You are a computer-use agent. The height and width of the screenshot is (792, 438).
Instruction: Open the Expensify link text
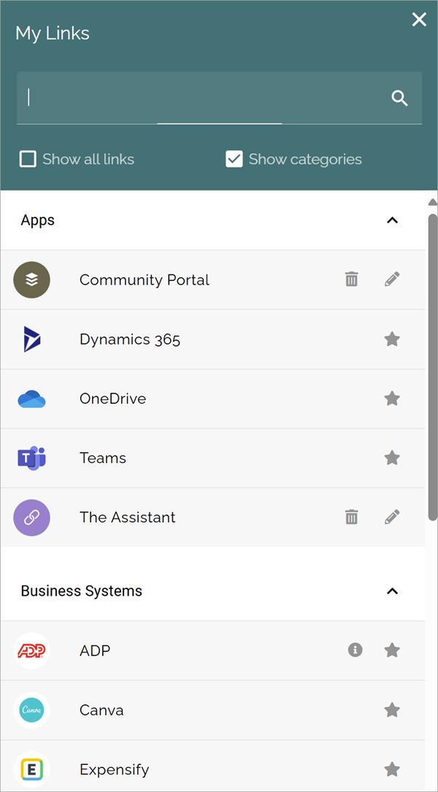coord(114,770)
